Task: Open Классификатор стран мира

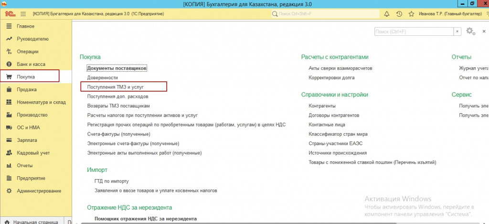Action: click(338, 134)
